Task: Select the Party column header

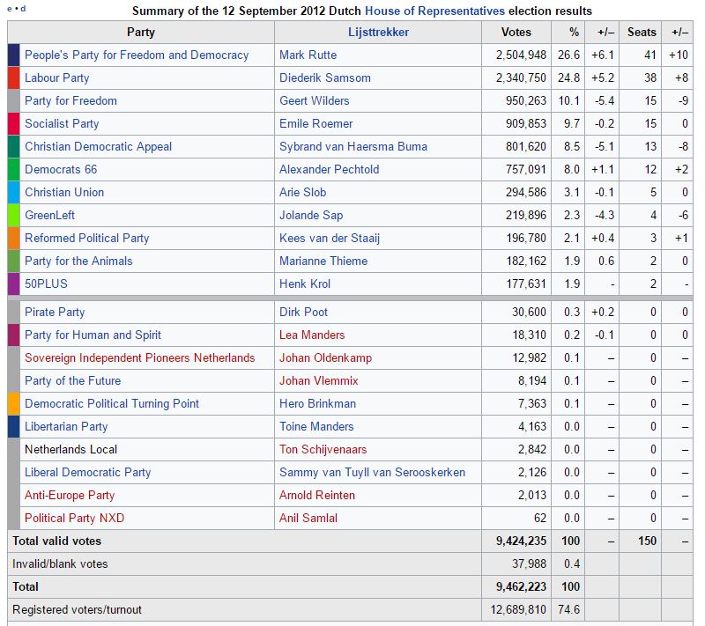Action: point(141,33)
